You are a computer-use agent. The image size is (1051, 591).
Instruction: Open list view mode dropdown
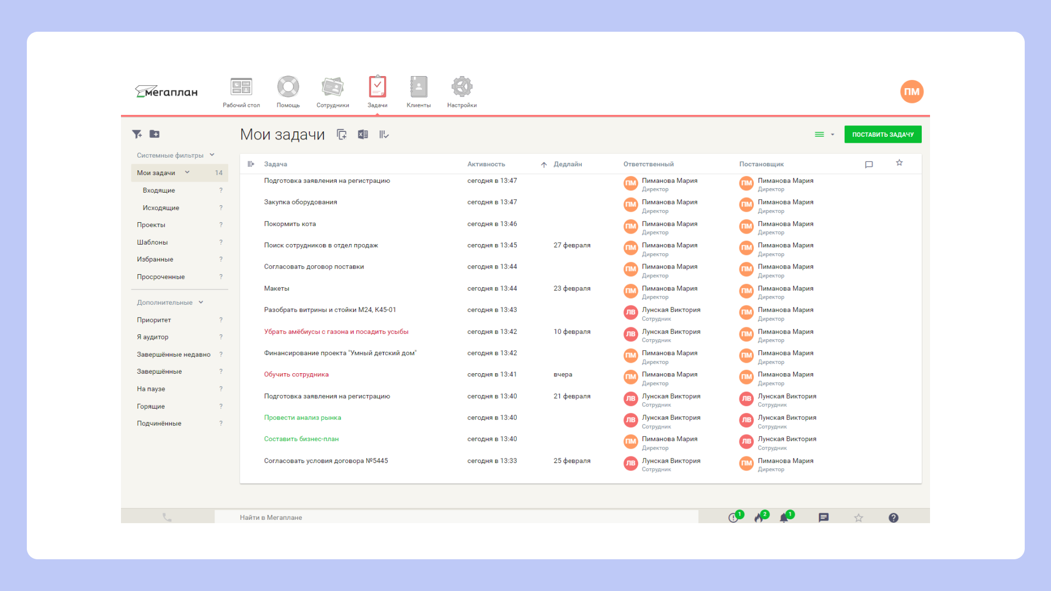(824, 135)
